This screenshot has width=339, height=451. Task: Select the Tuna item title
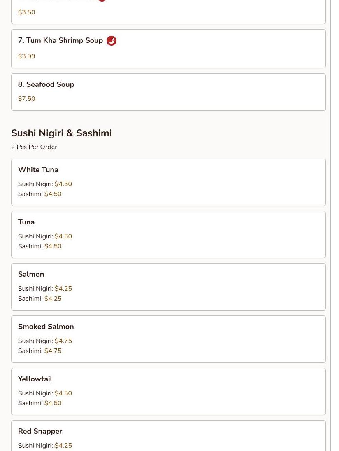[x=26, y=222]
